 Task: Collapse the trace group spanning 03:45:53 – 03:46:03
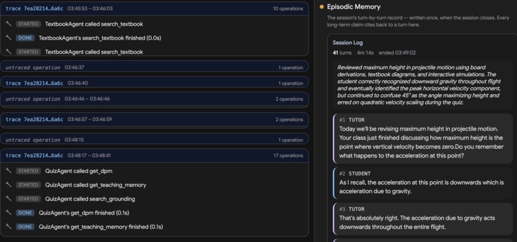(155, 8)
